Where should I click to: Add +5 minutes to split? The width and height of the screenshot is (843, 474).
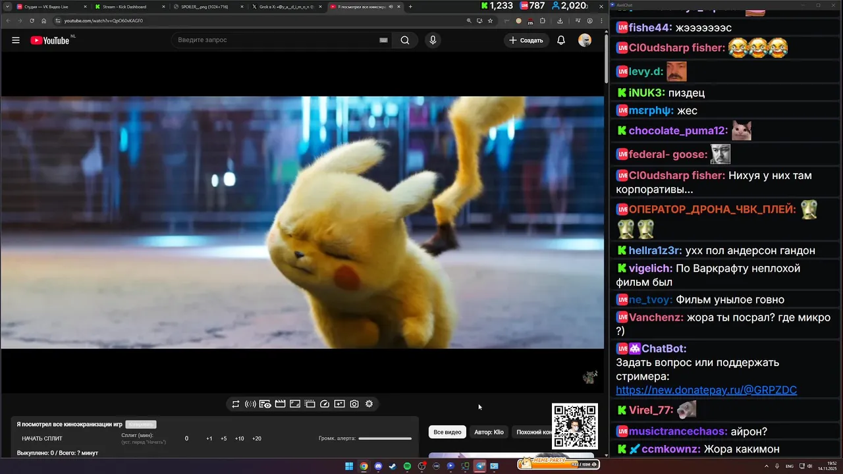[x=224, y=438]
